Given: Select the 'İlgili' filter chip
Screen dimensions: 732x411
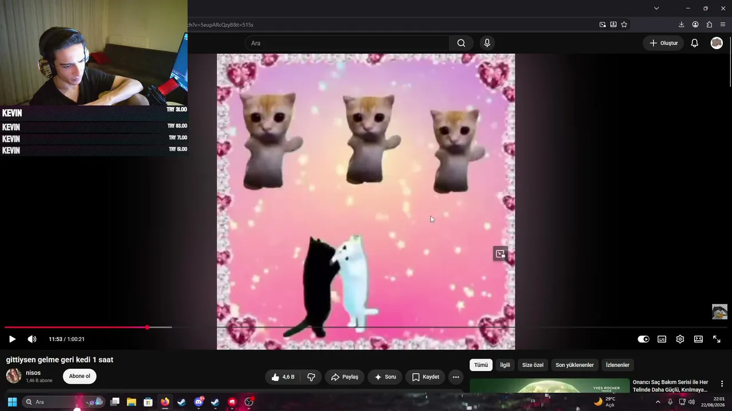Looking at the screenshot, I should point(505,365).
